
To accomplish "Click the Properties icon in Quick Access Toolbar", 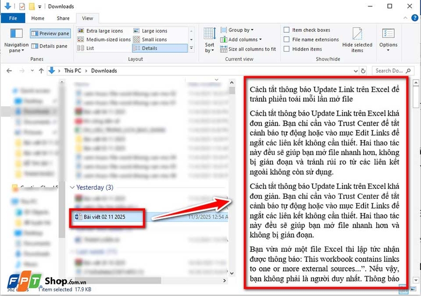I will coord(22,6).
